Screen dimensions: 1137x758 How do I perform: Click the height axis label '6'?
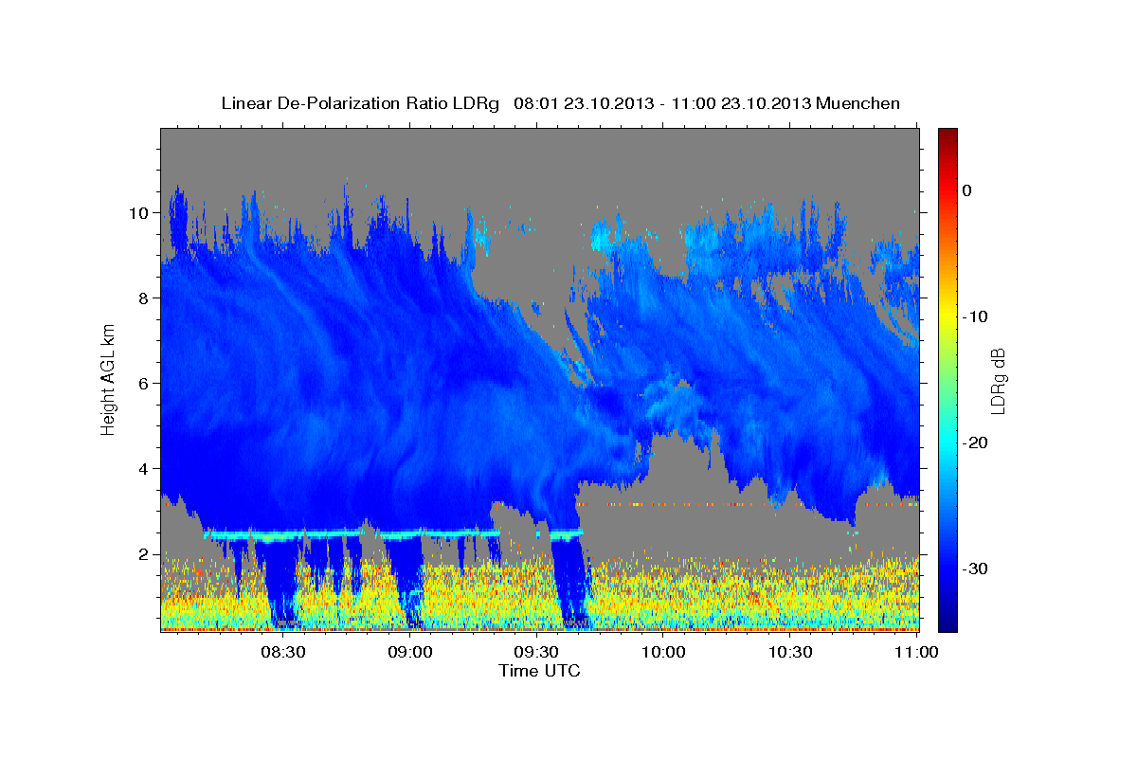(143, 384)
